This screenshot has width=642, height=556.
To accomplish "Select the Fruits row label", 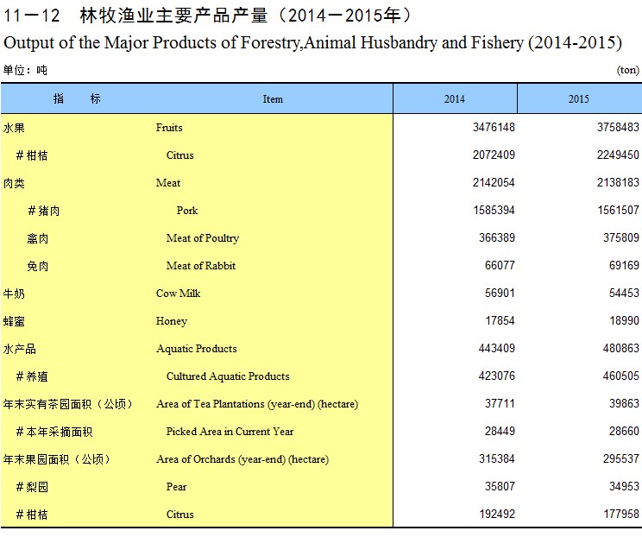I will (x=169, y=128).
